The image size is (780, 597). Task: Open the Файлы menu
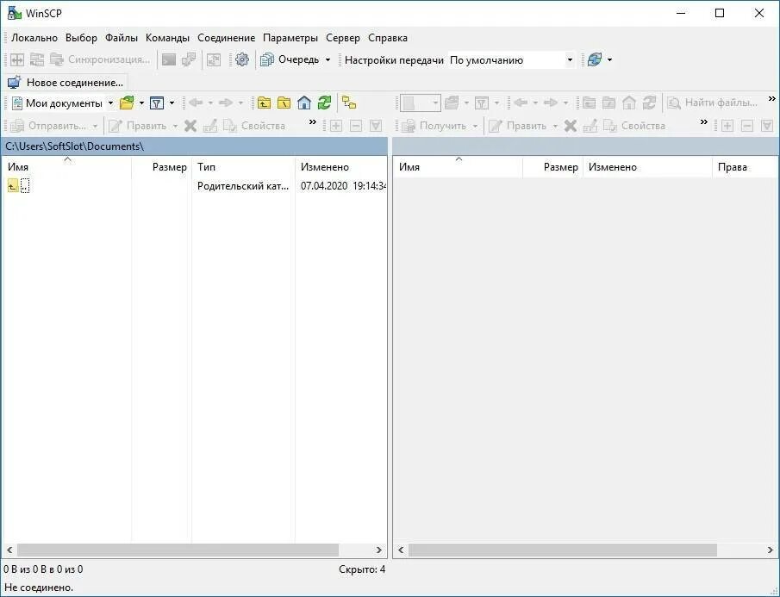tap(122, 38)
